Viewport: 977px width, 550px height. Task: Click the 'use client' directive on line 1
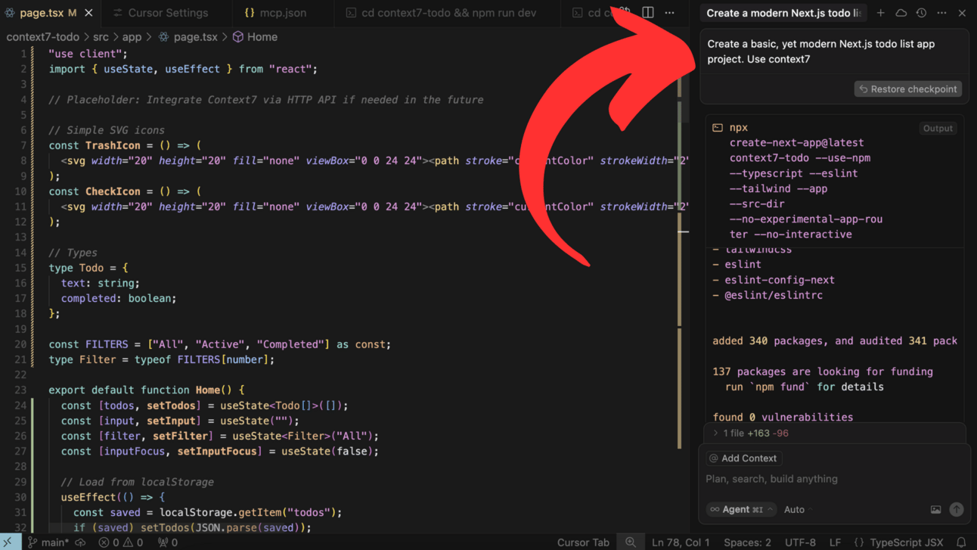click(x=88, y=54)
